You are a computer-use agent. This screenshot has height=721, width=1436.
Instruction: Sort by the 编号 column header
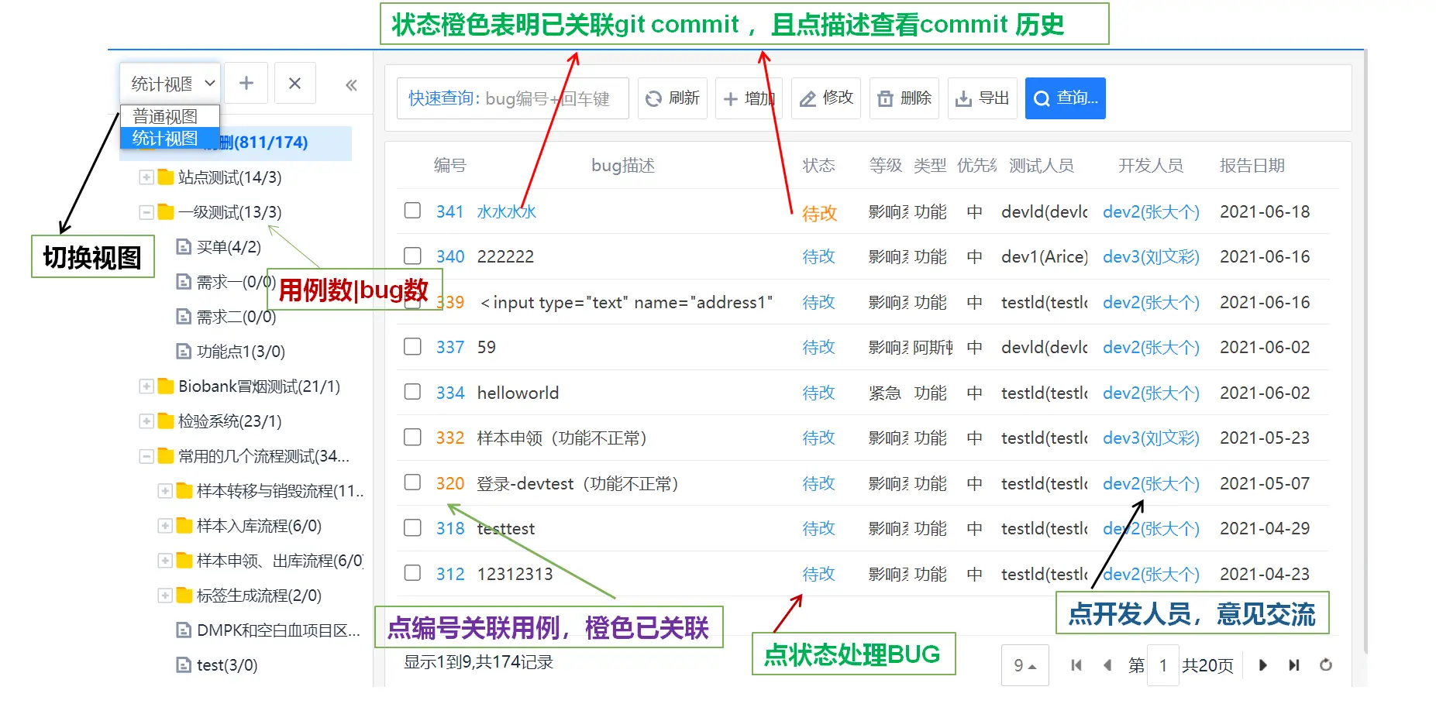tap(449, 165)
